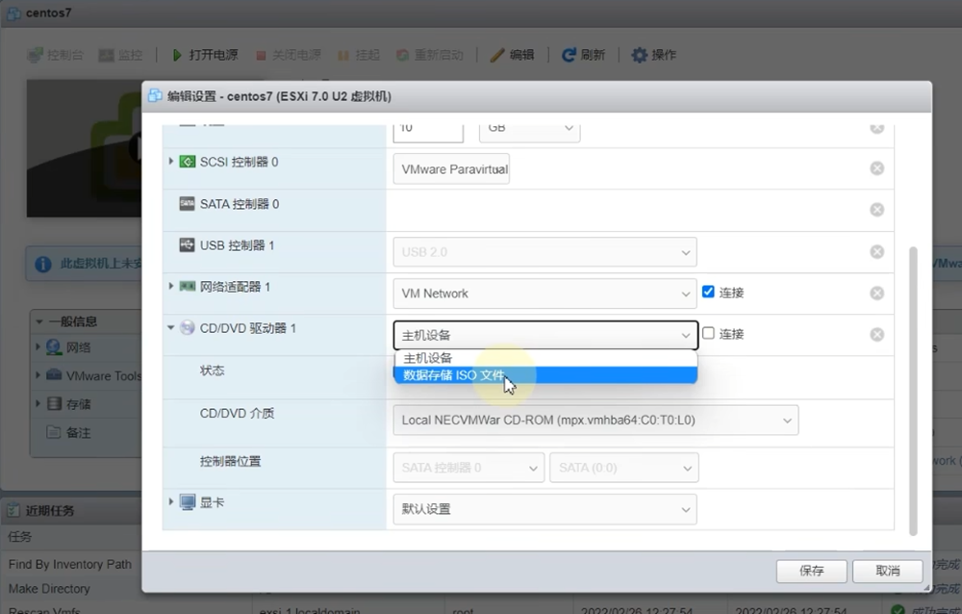The height and width of the screenshot is (614, 962).
Task: Expand 网络 in general information
Action: pyautogui.click(x=38, y=346)
